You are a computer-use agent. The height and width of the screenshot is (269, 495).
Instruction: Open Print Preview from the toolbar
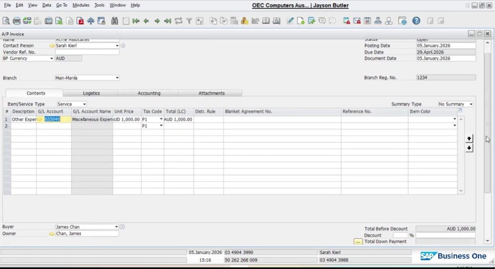click(x=6, y=21)
